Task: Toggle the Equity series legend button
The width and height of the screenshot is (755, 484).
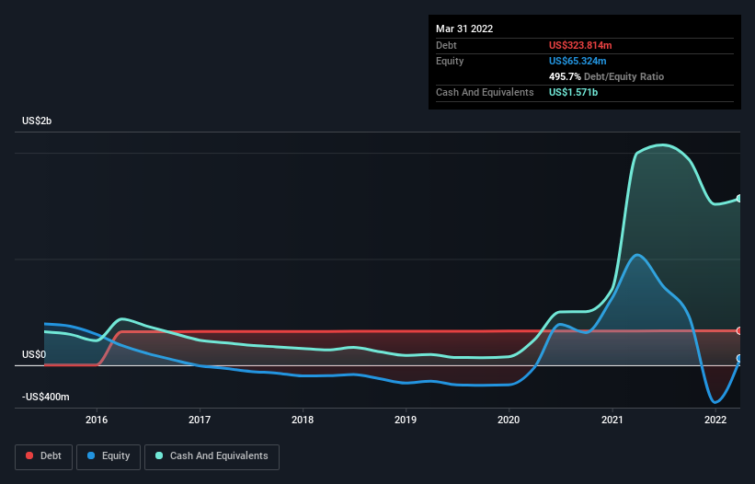Action: click(x=109, y=456)
